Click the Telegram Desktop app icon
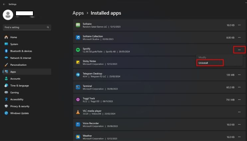The image size is (247, 141). tap(78, 75)
